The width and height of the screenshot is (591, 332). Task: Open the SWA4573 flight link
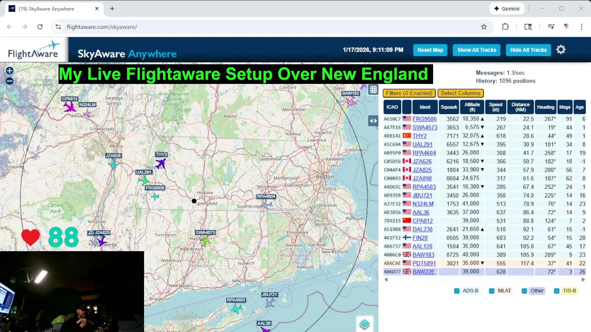click(x=425, y=127)
